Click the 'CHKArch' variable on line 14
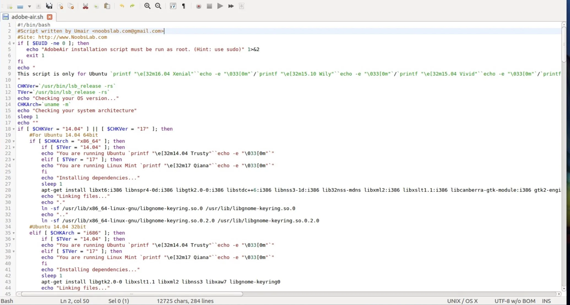Image resolution: width=570 pixels, height=305 pixels. pyautogui.click(x=28, y=104)
